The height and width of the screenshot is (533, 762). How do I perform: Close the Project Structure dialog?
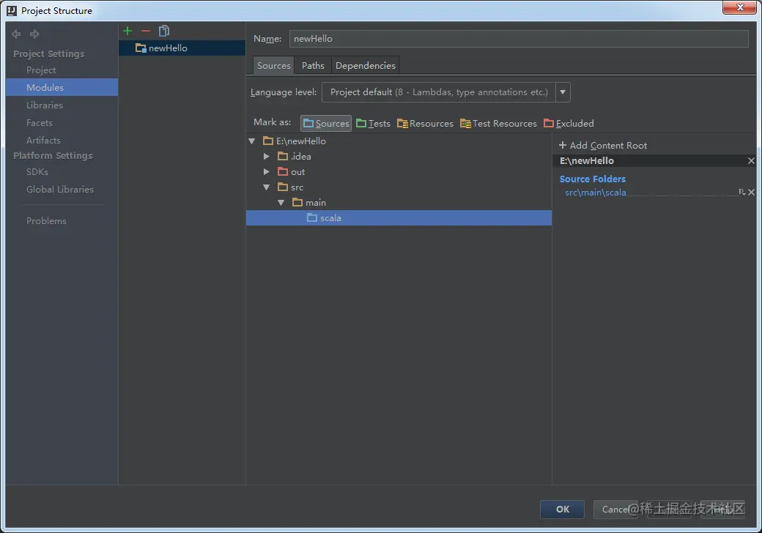point(739,7)
